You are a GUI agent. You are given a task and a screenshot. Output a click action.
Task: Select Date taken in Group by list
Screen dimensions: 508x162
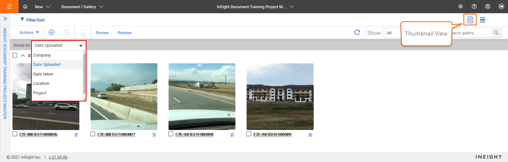point(57,74)
